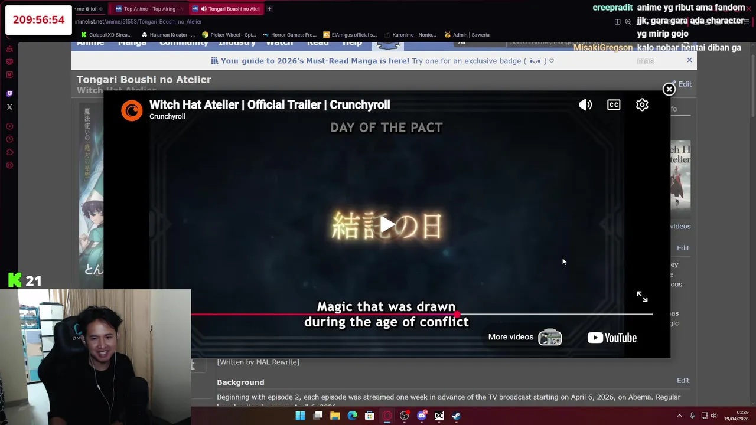Launch Microsoft Edge from taskbar
Screen dimensions: 756x425
click(352, 416)
